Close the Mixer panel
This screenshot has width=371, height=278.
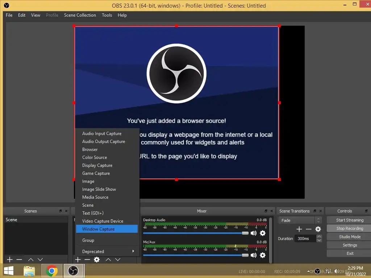[272, 211]
